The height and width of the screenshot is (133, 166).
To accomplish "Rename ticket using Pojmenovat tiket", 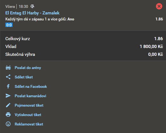I will pyautogui.click(x=29, y=105).
